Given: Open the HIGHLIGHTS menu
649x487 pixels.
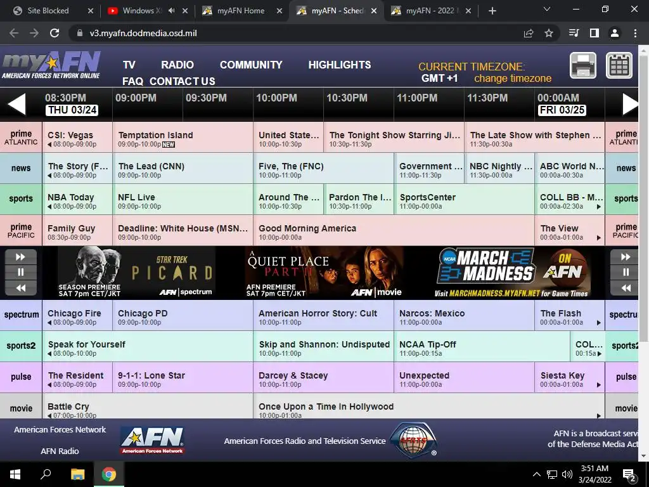Looking at the screenshot, I should (340, 65).
